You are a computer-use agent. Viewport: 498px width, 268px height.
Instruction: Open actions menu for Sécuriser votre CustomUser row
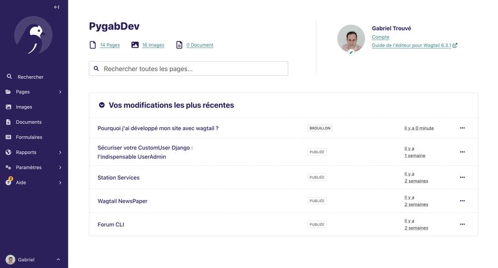(x=462, y=152)
